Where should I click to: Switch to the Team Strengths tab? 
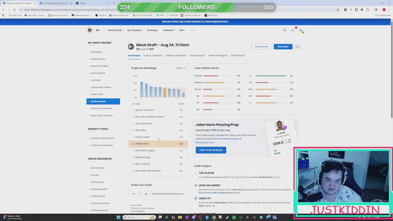click(x=218, y=56)
